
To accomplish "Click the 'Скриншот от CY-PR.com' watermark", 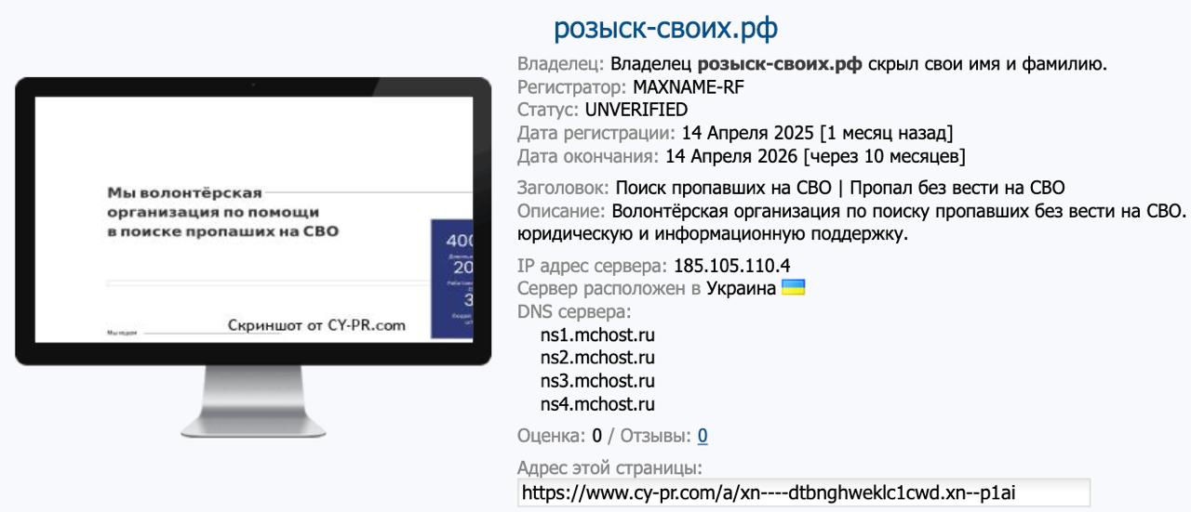I will [316, 325].
